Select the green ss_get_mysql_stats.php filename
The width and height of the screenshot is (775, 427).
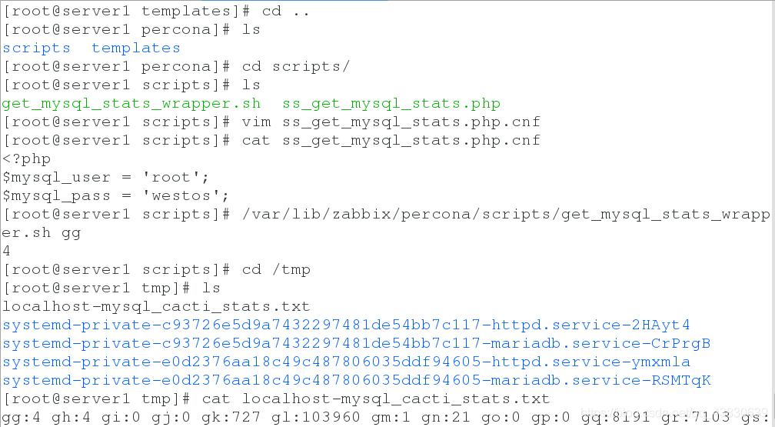pyautogui.click(x=391, y=104)
